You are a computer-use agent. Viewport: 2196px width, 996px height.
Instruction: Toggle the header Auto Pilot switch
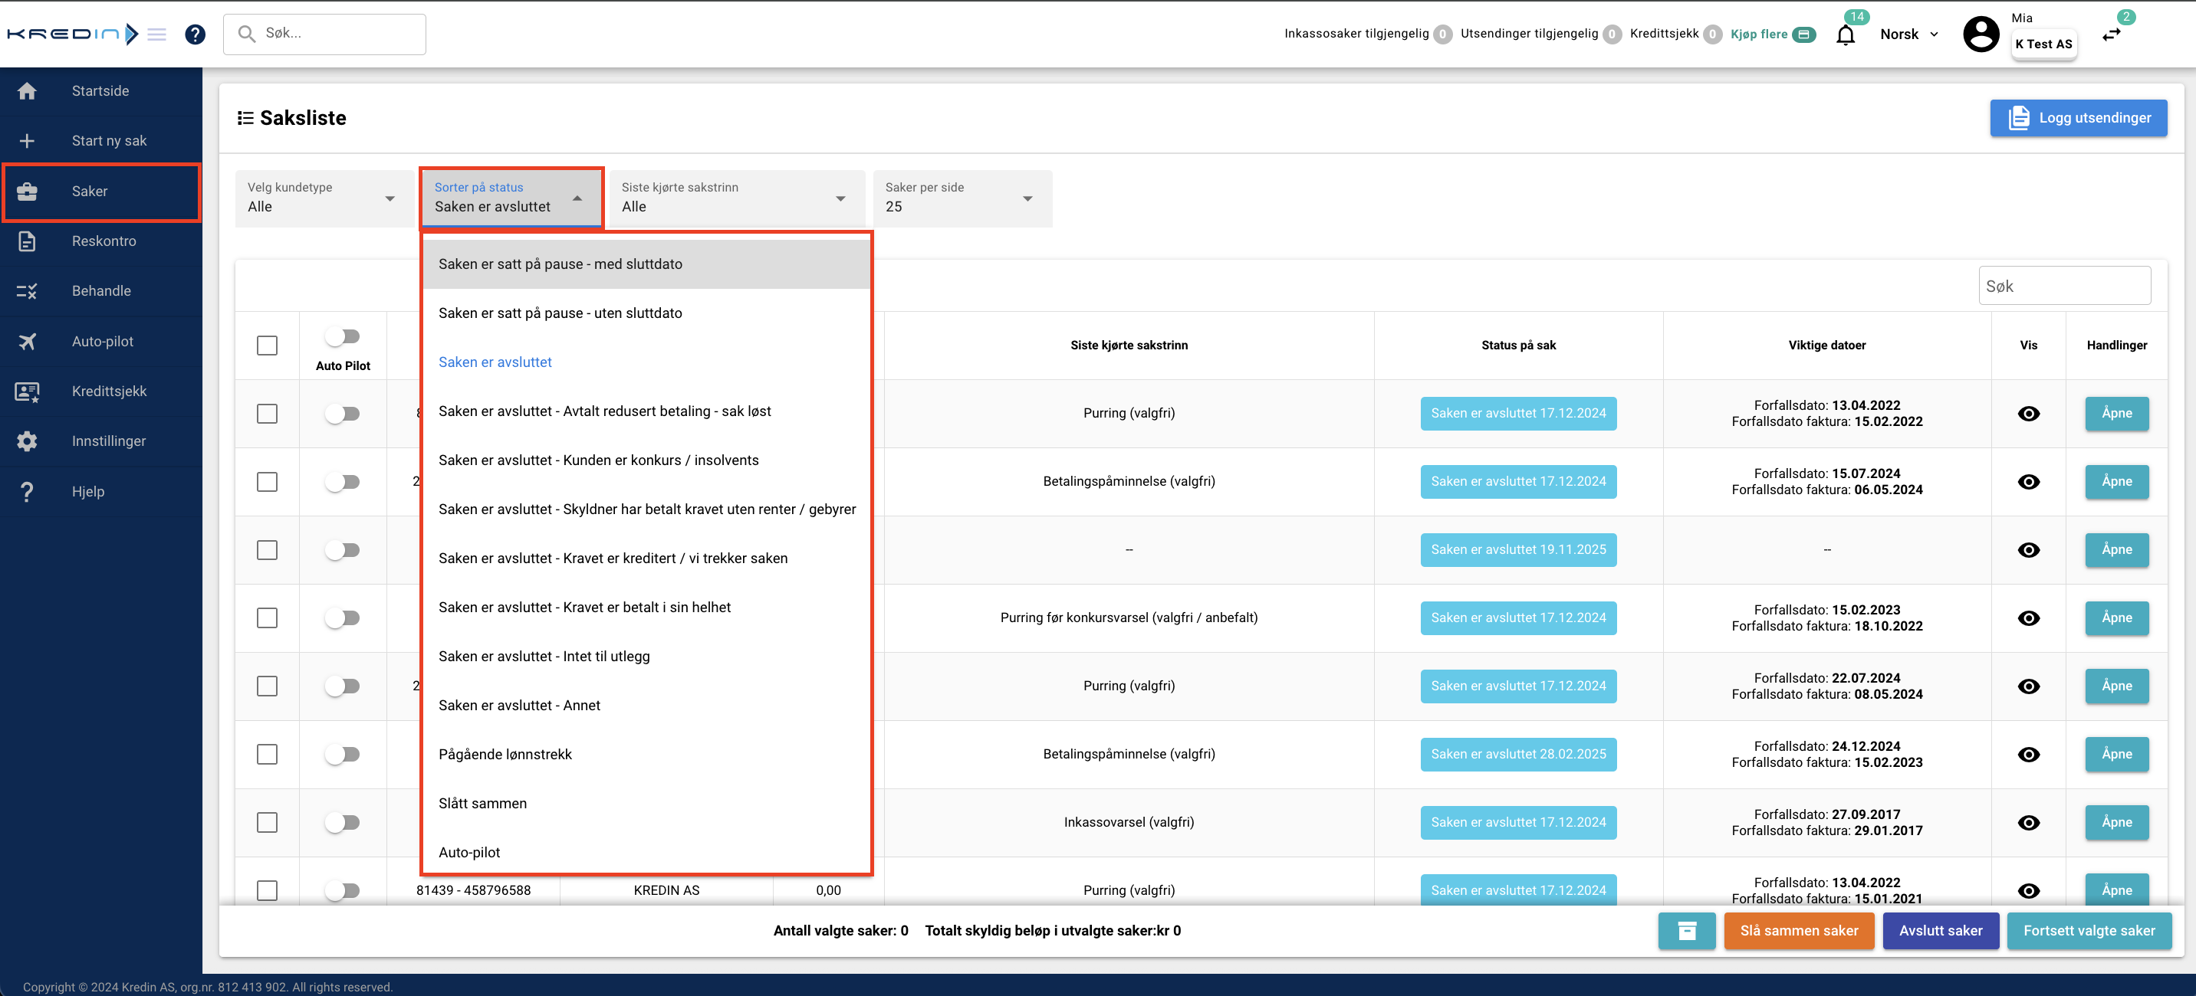343,336
